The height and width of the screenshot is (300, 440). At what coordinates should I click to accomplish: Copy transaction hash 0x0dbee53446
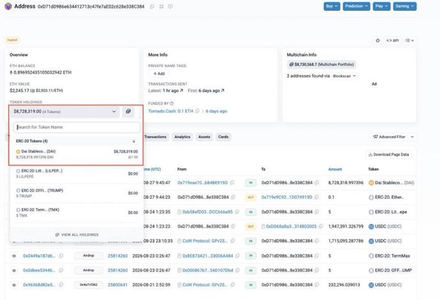61,270
